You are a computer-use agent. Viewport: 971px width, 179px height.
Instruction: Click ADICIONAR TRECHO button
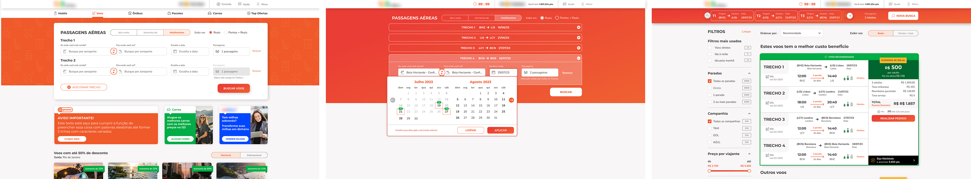point(84,87)
